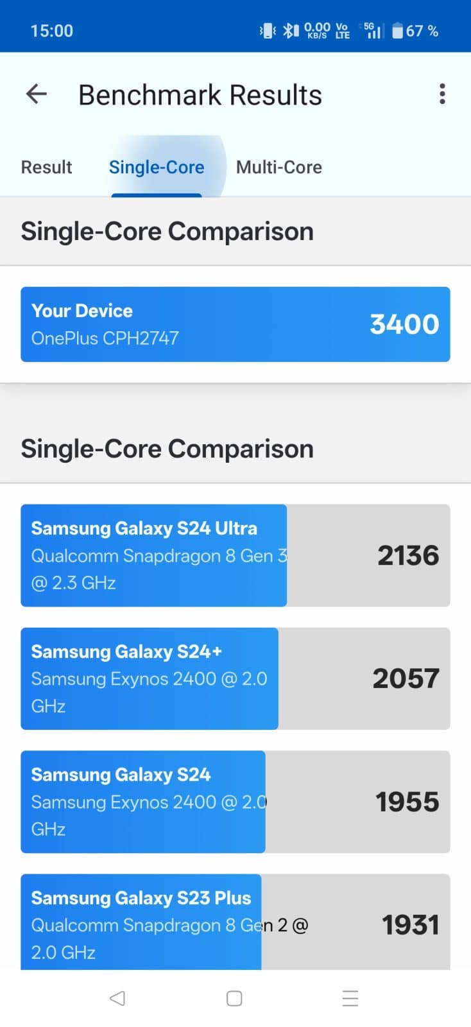471x1027 pixels.
Task: Switch to the Result tab
Action: [x=46, y=168]
